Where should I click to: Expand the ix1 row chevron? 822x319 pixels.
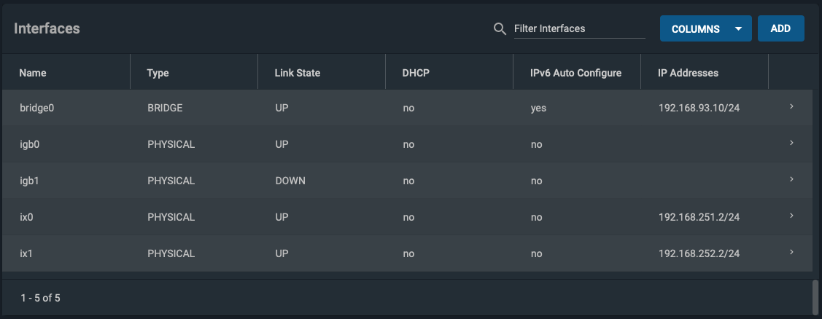coord(791,253)
